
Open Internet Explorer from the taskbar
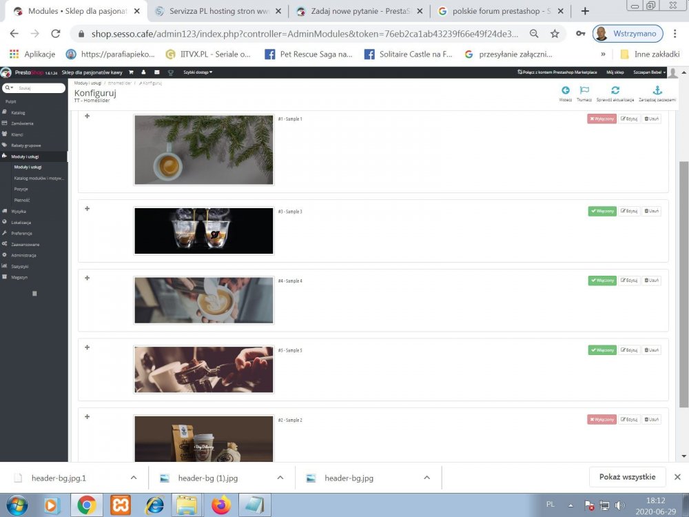coord(154,505)
